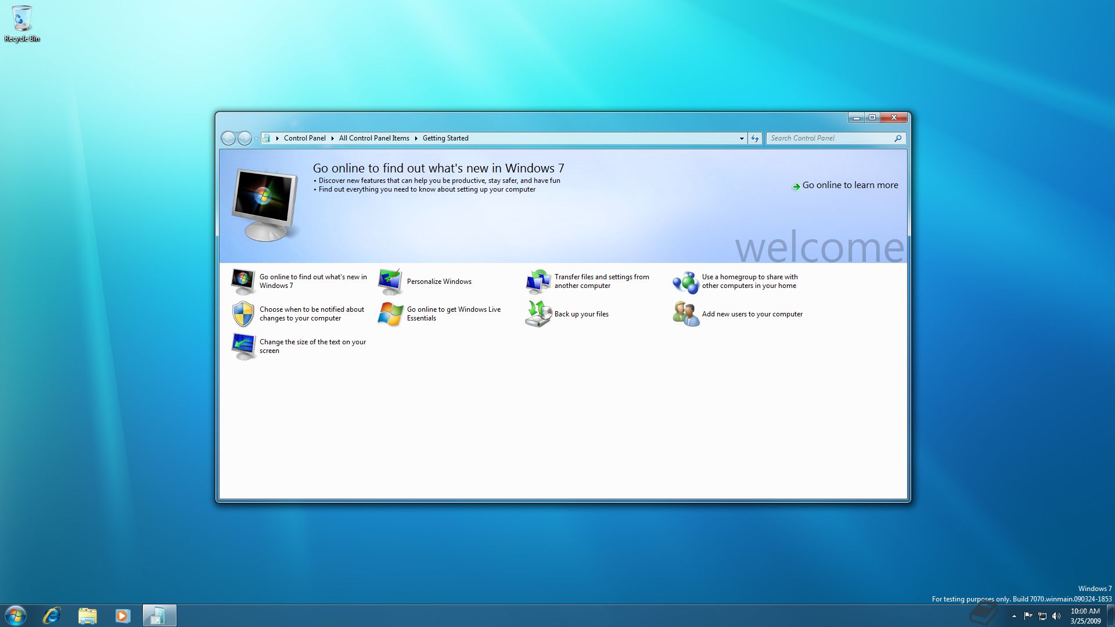This screenshot has width=1115, height=627.
Task: Click the Forward navigation button
Action: click(x=244, y=138)
